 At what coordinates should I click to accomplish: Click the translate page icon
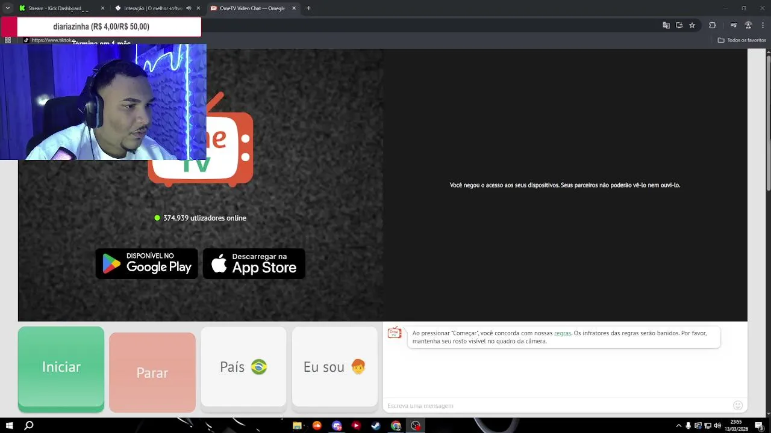(666, 25)
